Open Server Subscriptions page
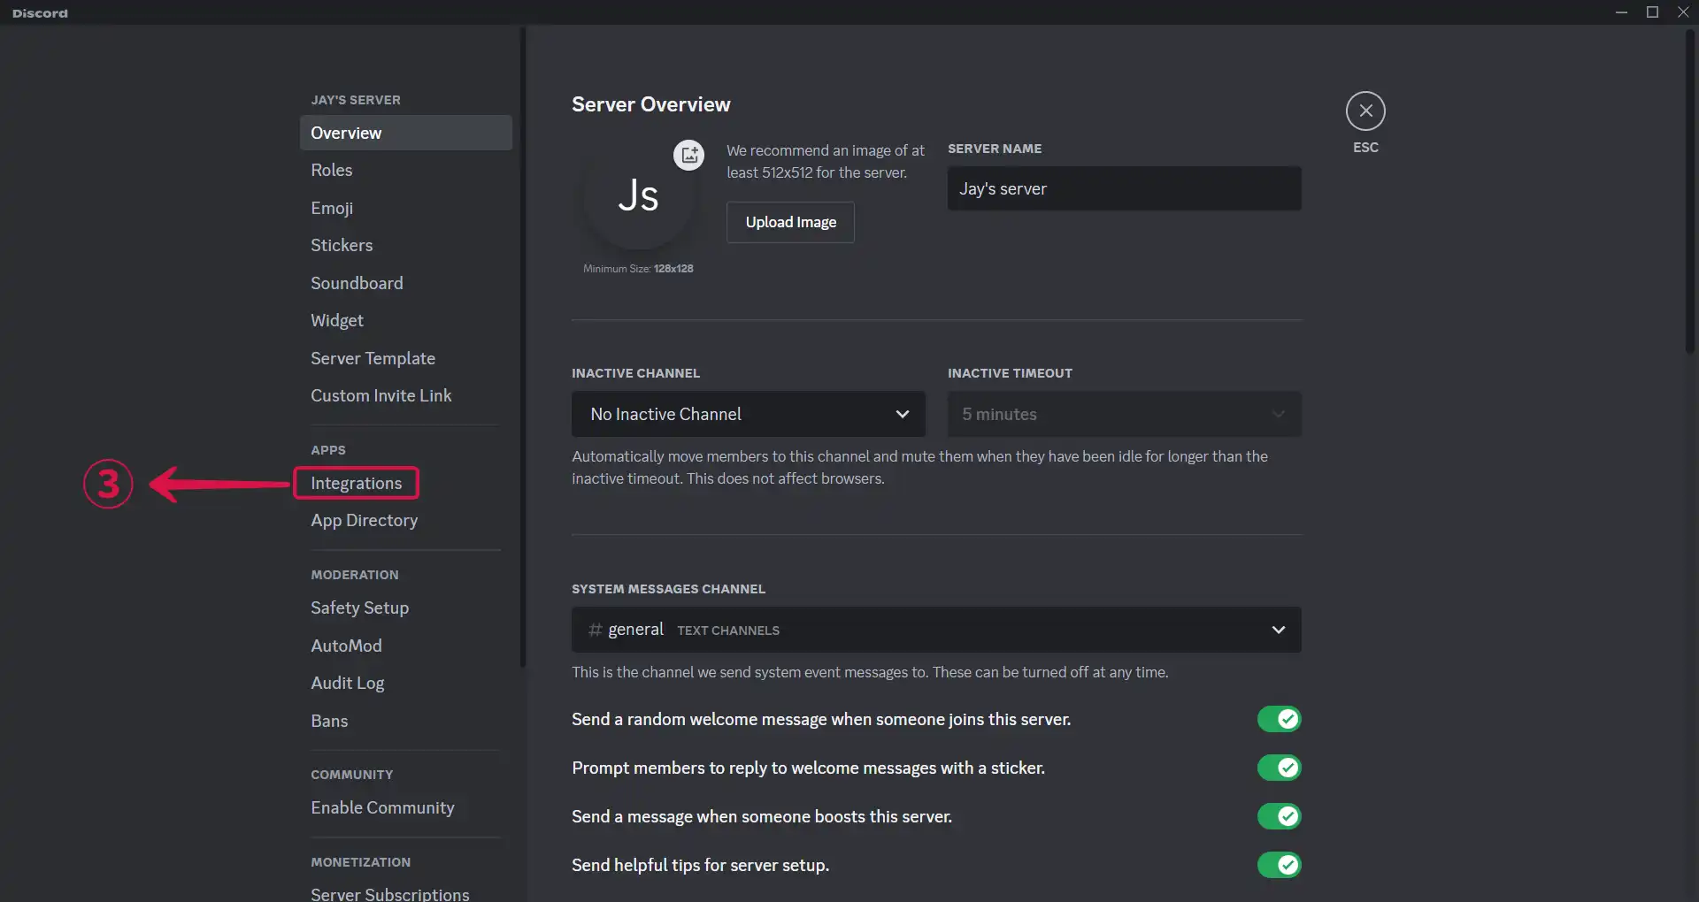This screenshot has width=1699, height=902. (x=406, y=893)
